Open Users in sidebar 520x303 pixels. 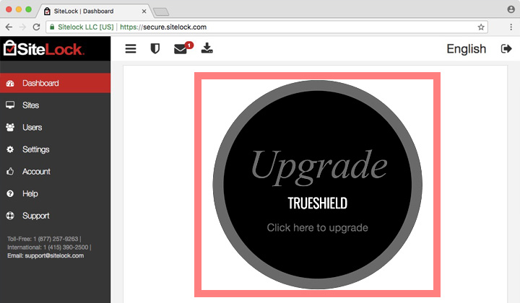55,127
